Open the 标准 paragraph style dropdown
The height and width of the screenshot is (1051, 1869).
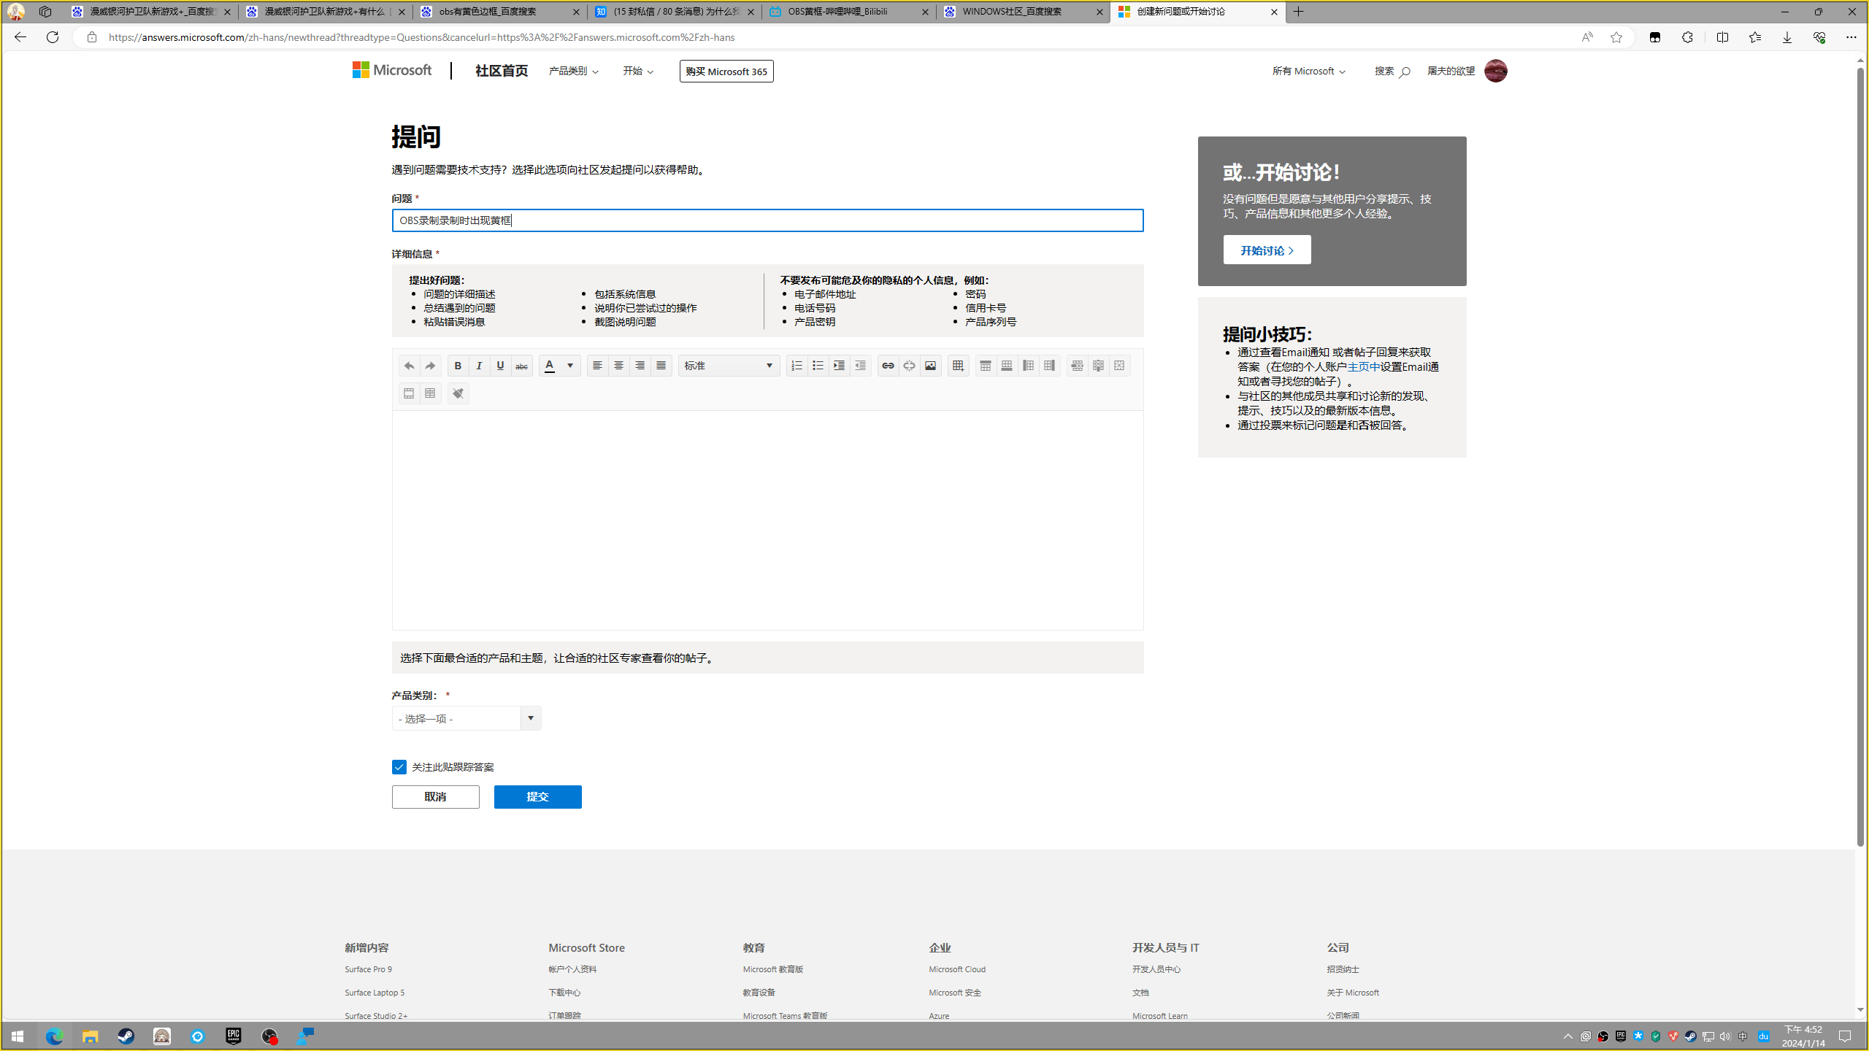[x=729, y=366]
